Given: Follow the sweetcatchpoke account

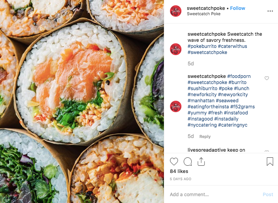Looking at the screenshot, I should 238,8.
